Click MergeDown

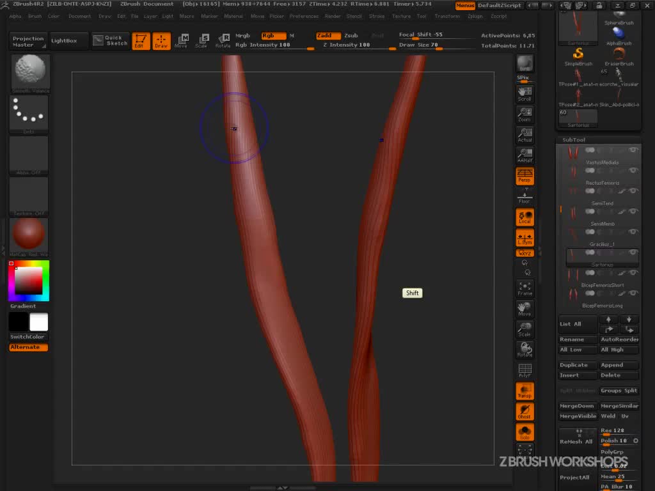[x=578, y=406]
